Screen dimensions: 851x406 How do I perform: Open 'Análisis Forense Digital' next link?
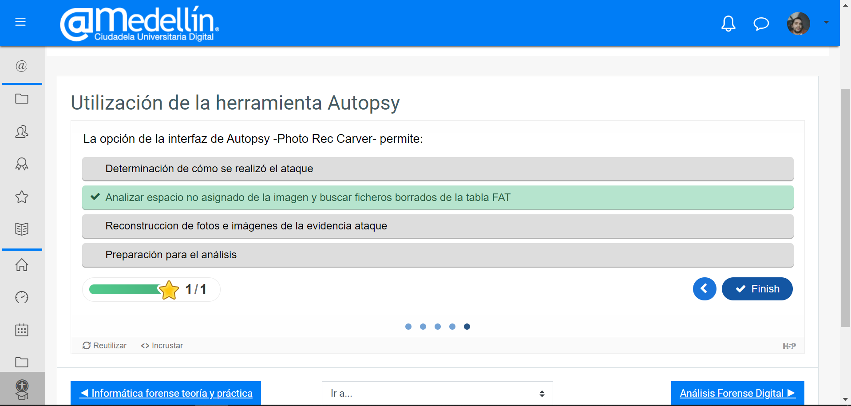coord(737,393)
